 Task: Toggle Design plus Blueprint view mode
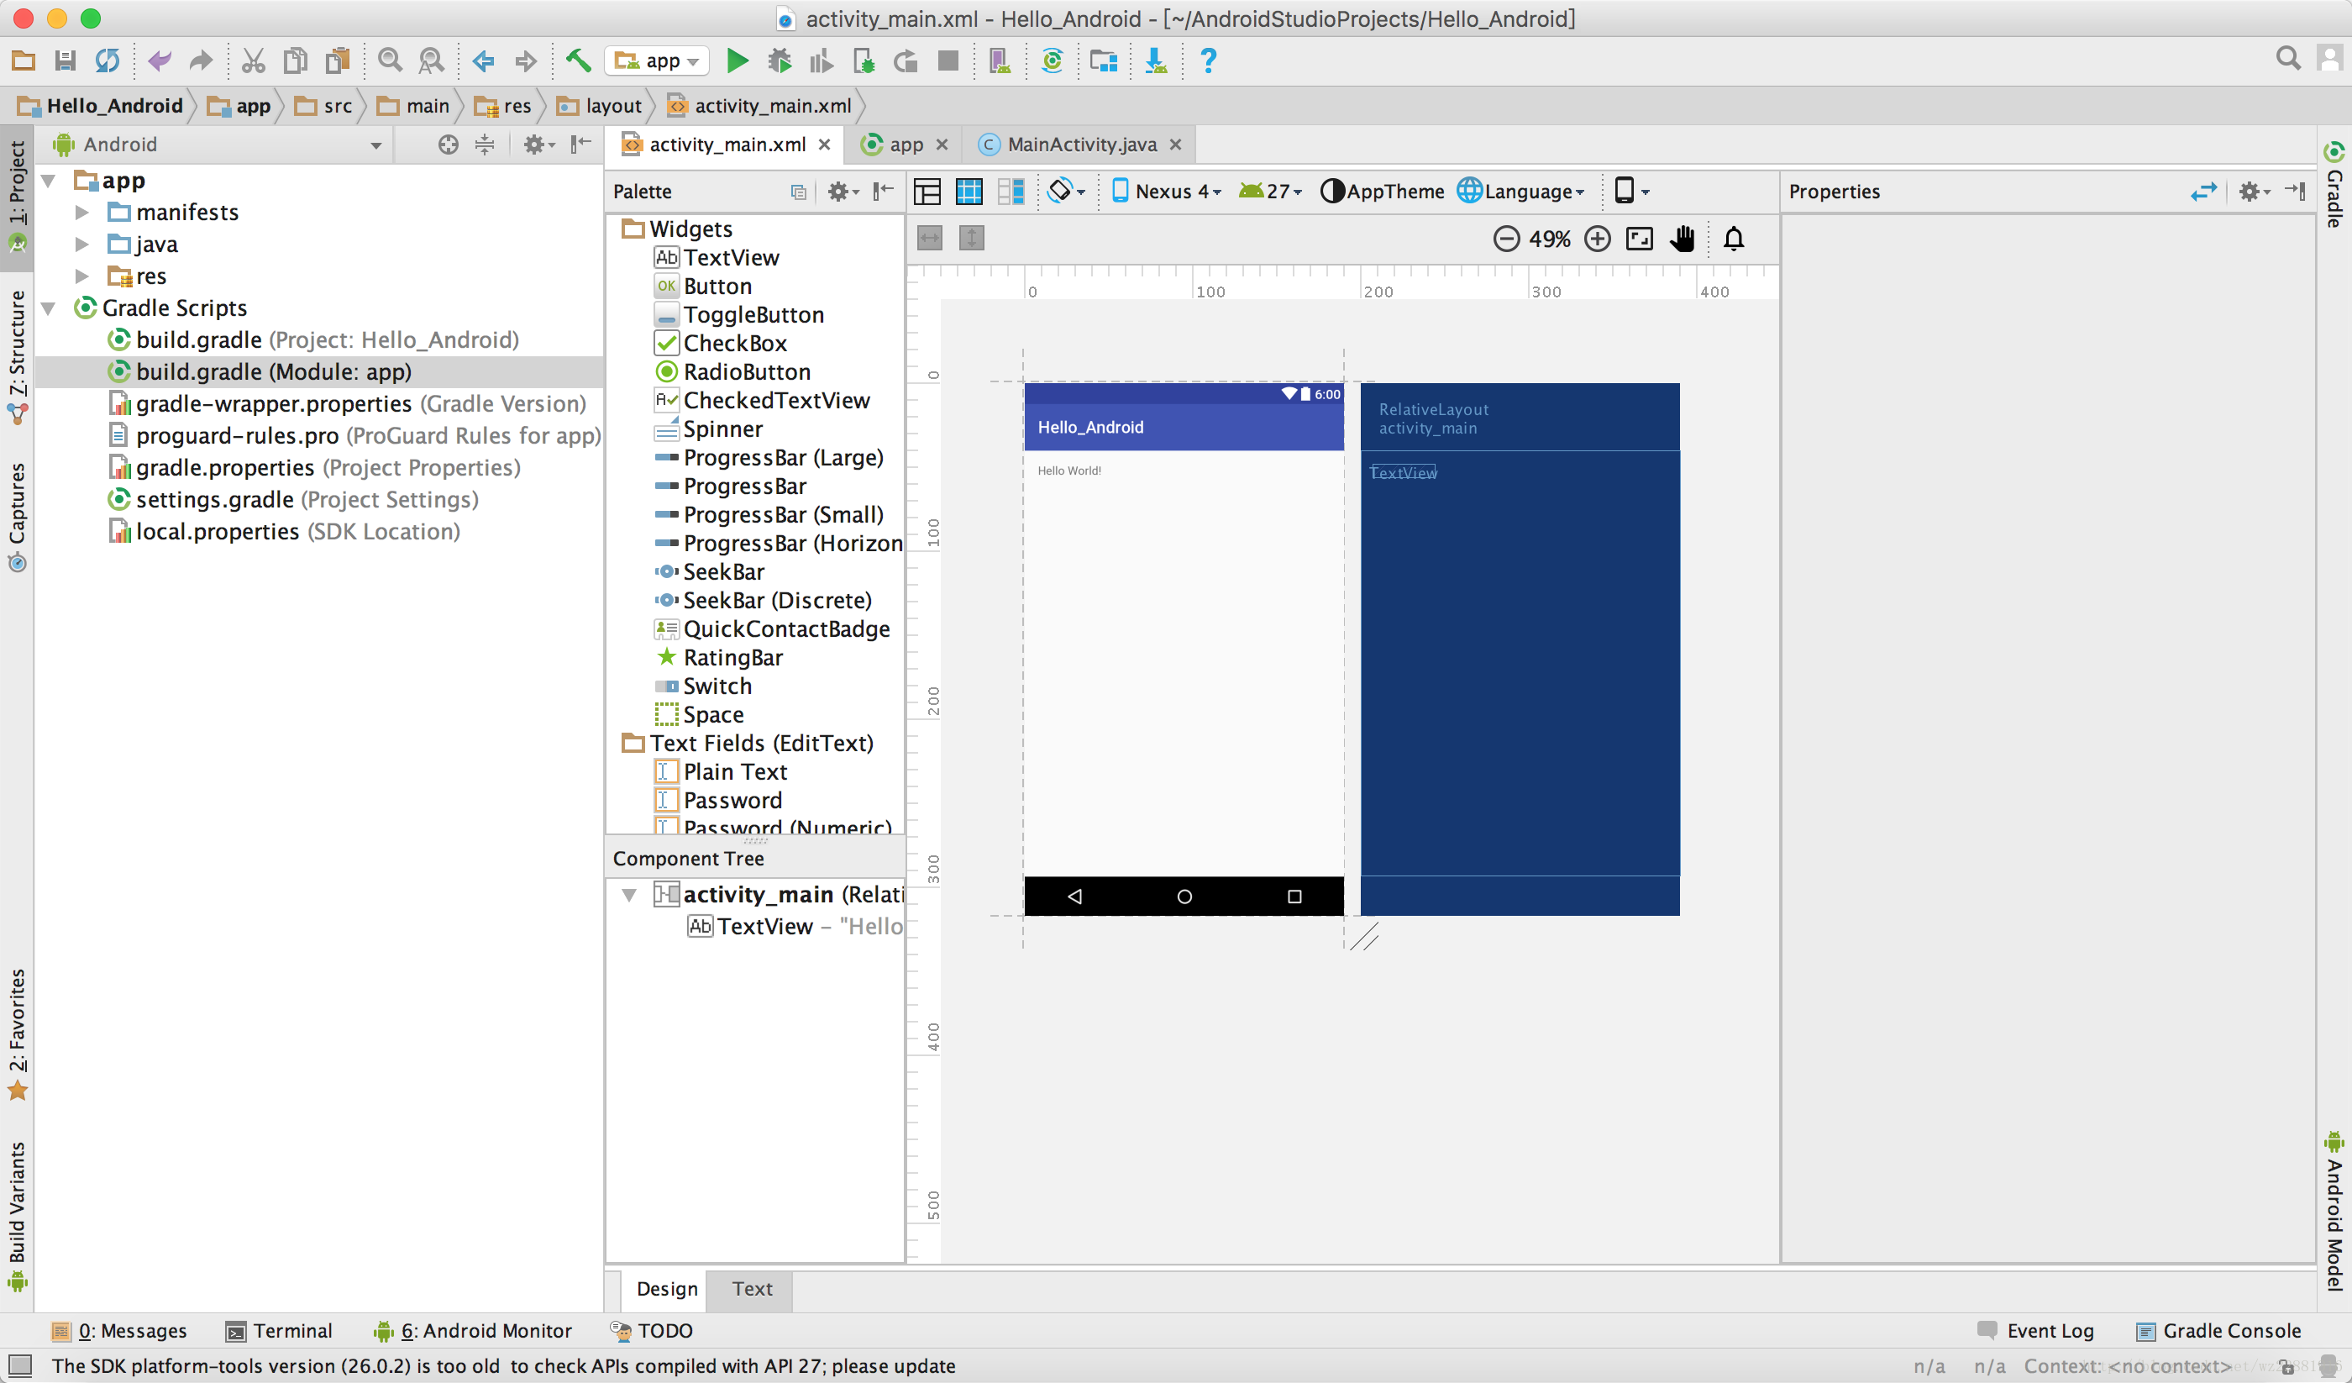click(x=1011, y=192)
